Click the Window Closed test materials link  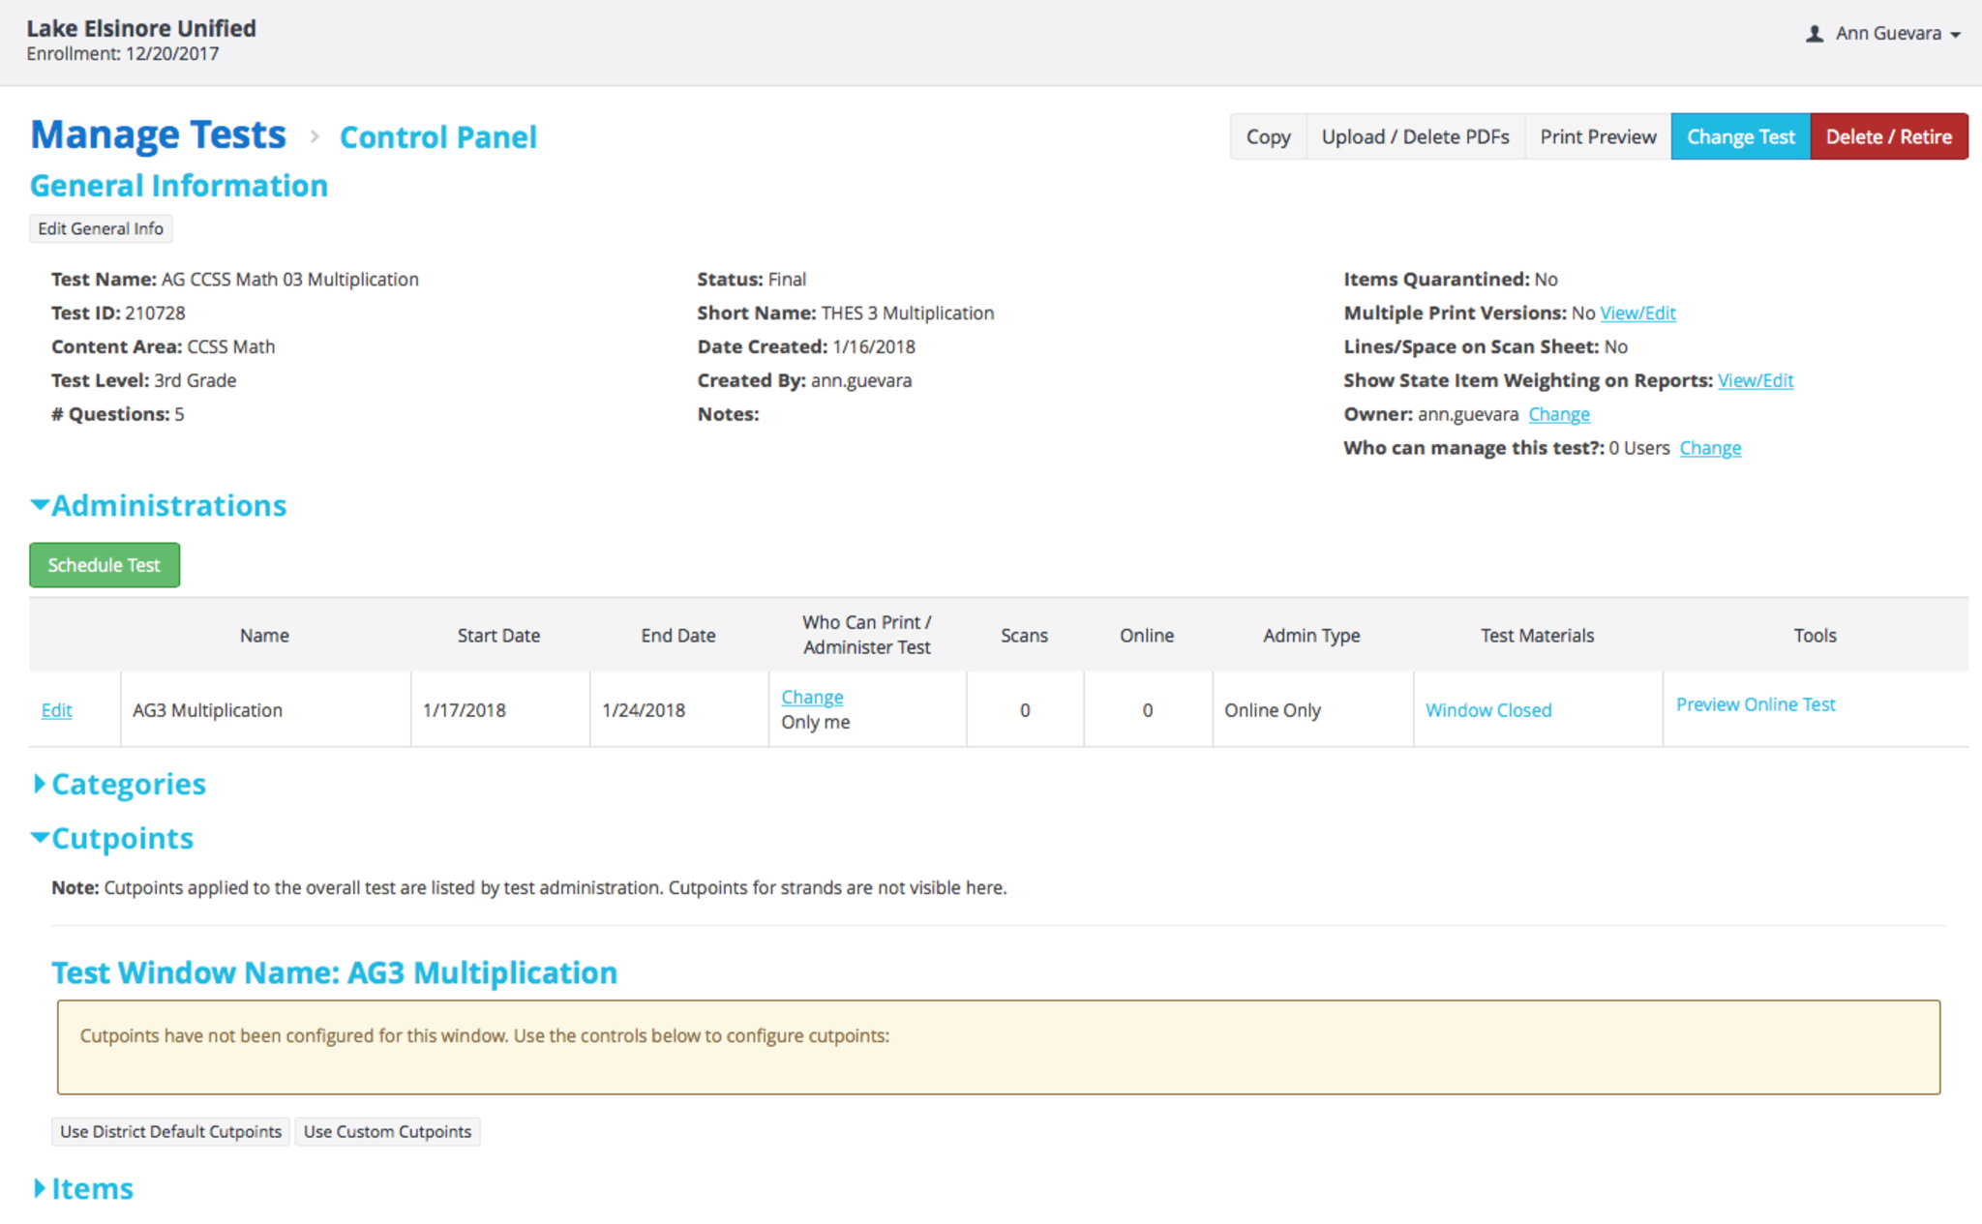(x=1488, y=710)
